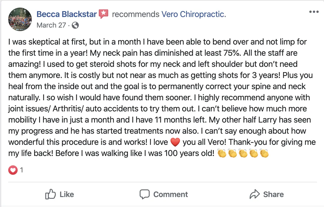The width and height of the screenshot is (324, 207).
Task: Open the three-dot post options menu
Action: pyautogui.click(x=314, y=12)
